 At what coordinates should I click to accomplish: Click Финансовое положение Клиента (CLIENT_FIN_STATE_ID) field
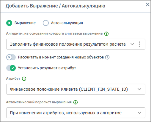(x=76, y=89)
